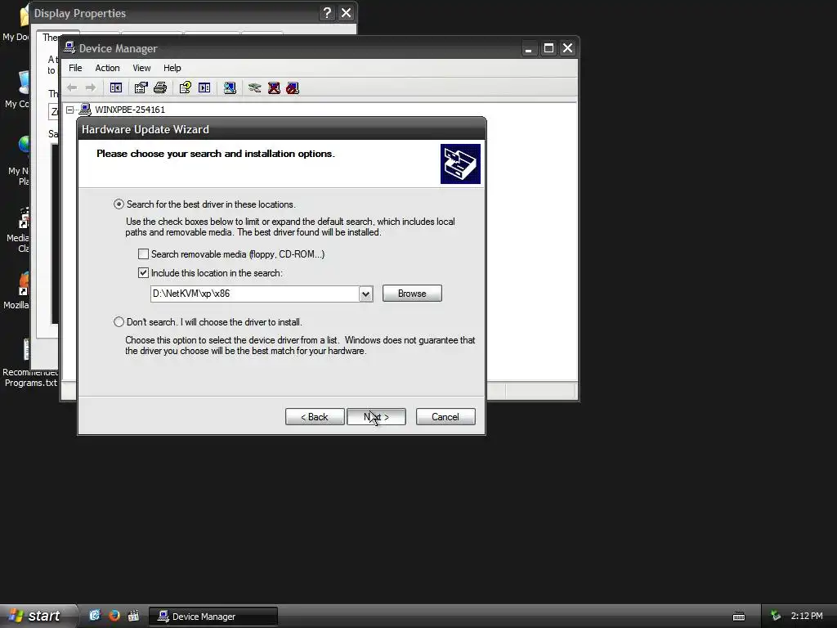Enable Search removable media checkbox
Viewport: 837px width, 628px height.
pos(143,254)
